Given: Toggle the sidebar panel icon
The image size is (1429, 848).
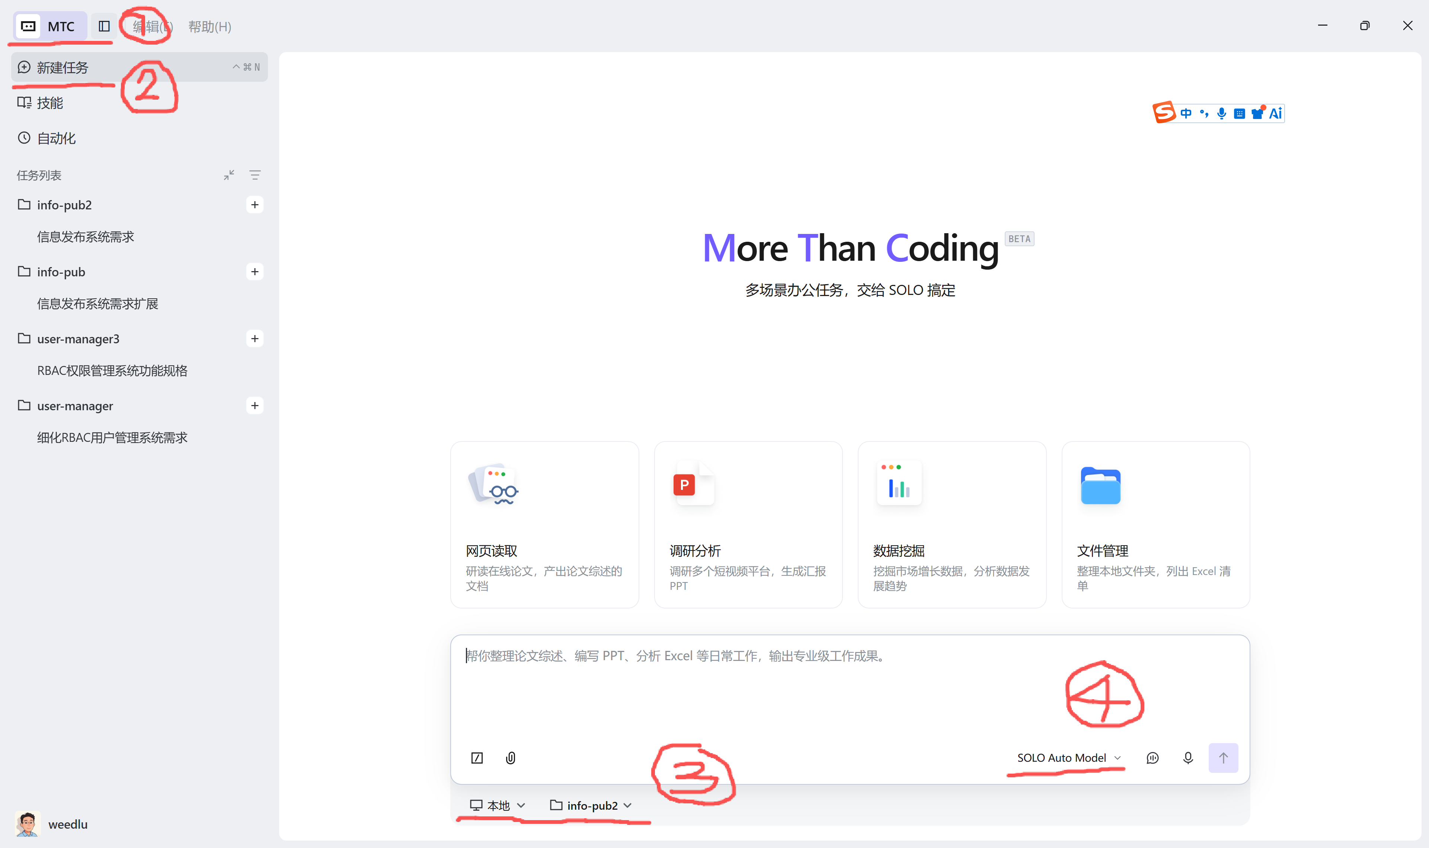Looking at the screenshot, I should pos(104,26).
